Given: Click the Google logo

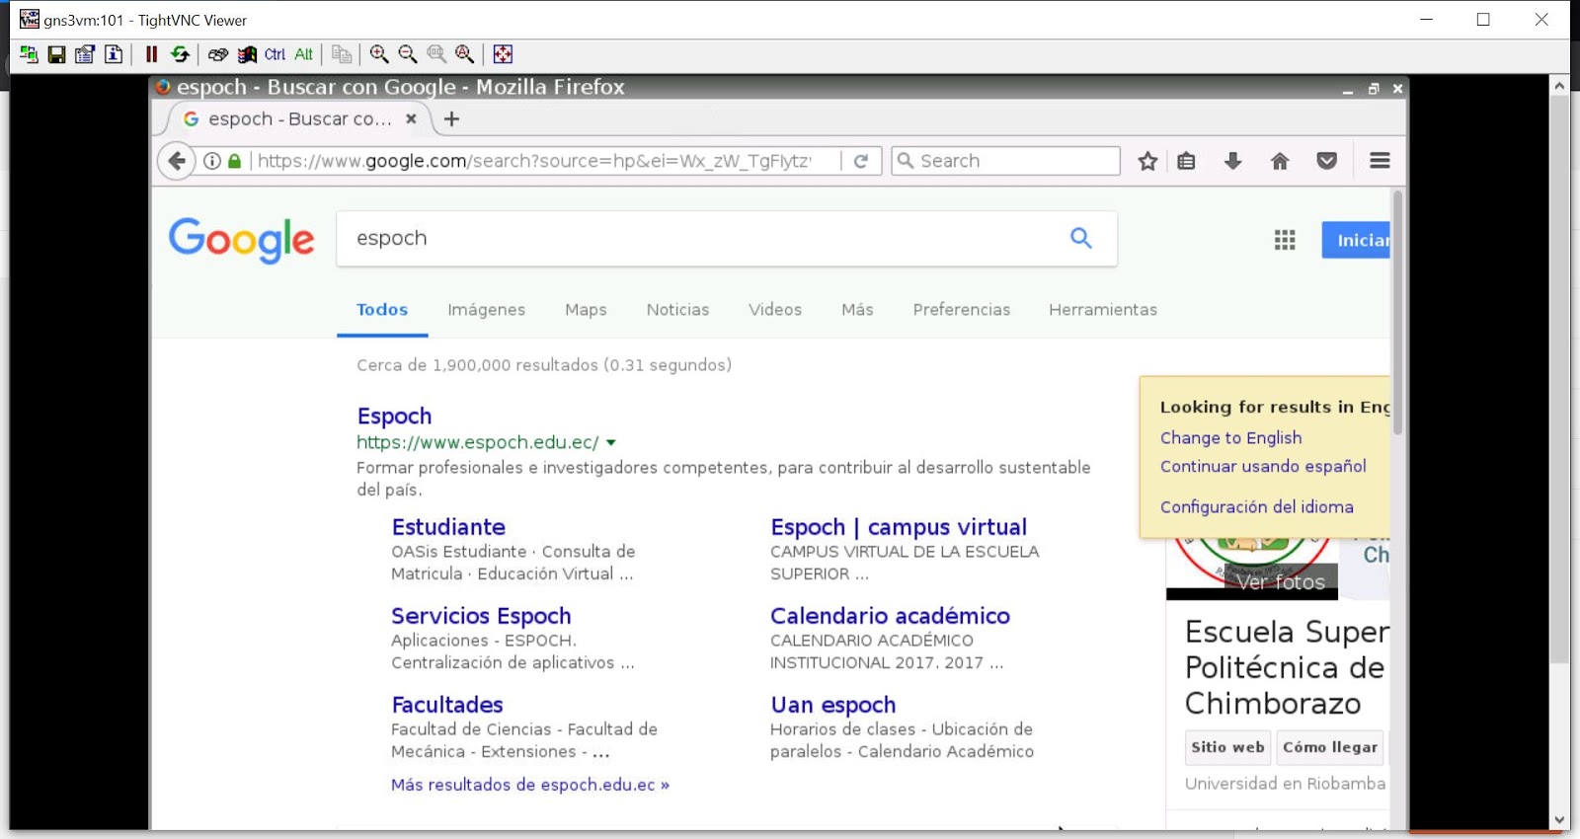Looking at the screenshot, I should click(242, 240).
